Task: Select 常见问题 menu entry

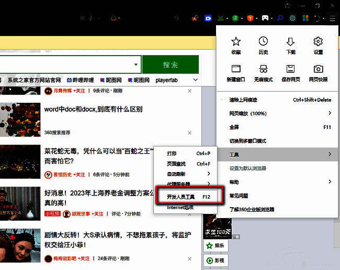Action: (x=277, y=196)
